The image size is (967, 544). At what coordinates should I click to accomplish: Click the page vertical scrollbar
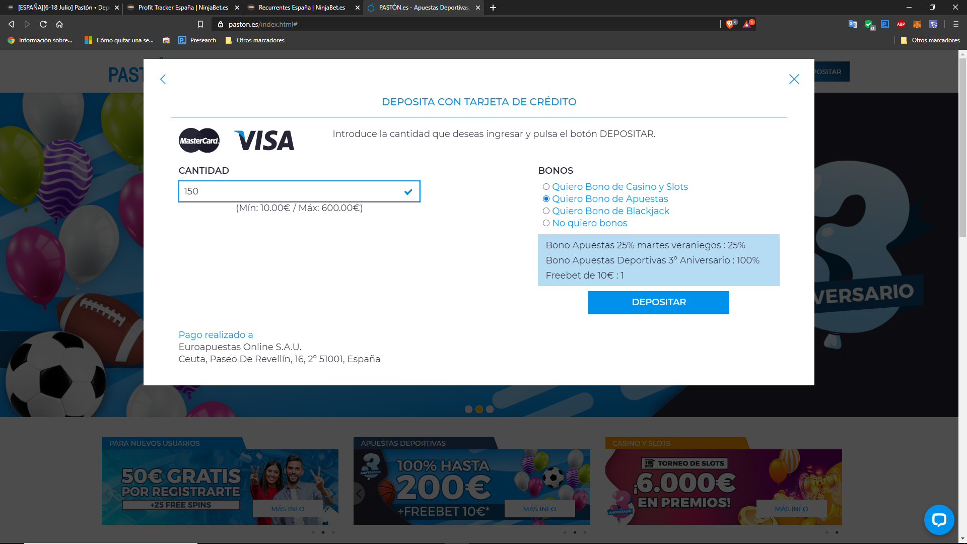pyautogui.click(x=962, y=147)
